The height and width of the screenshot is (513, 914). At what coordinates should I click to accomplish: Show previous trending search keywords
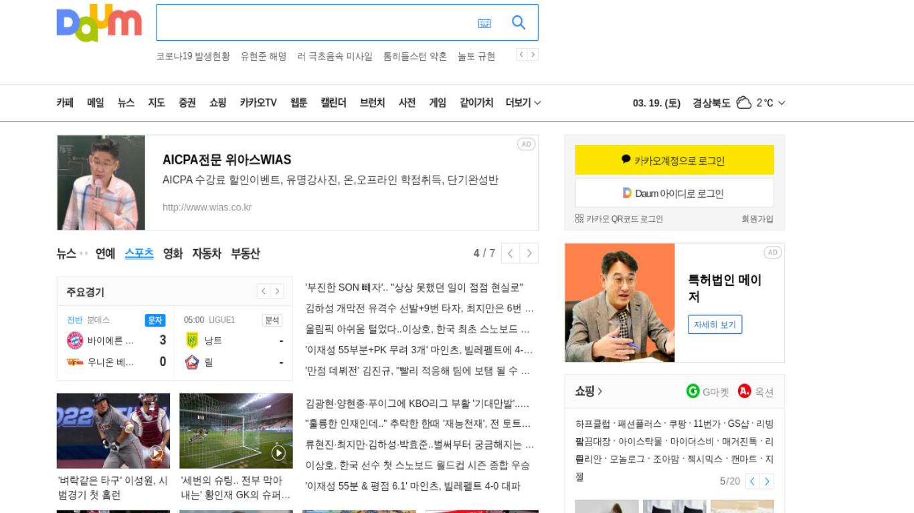pos(521,55)
